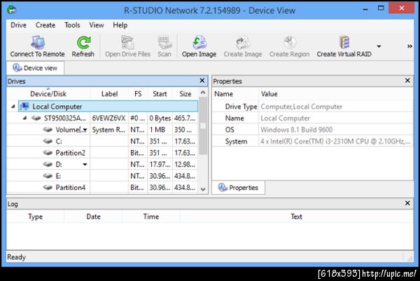Open the Create menu
The image size is (420, 281).
[x=45, y=25]
